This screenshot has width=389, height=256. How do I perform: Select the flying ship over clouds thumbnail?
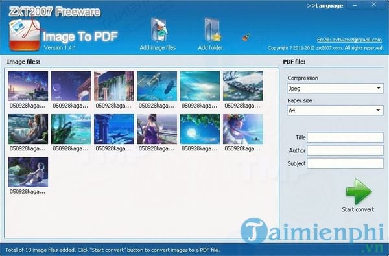pyautogui.click(x=243, y=86)
